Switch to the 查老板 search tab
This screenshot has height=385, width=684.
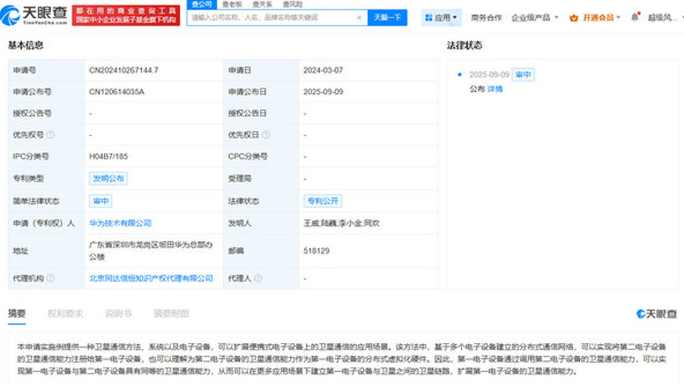click(x=232, y=4)
